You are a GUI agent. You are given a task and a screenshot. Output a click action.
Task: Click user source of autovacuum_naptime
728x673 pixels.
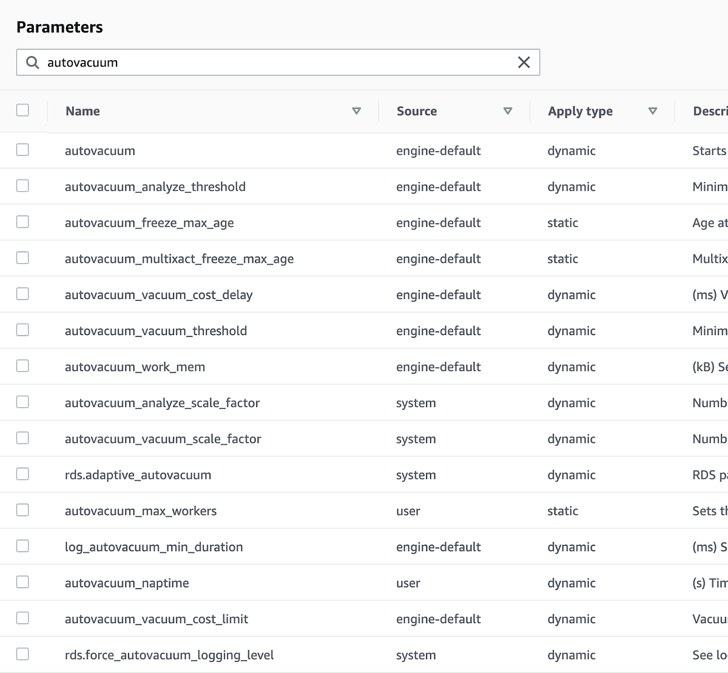pos(408,583)
